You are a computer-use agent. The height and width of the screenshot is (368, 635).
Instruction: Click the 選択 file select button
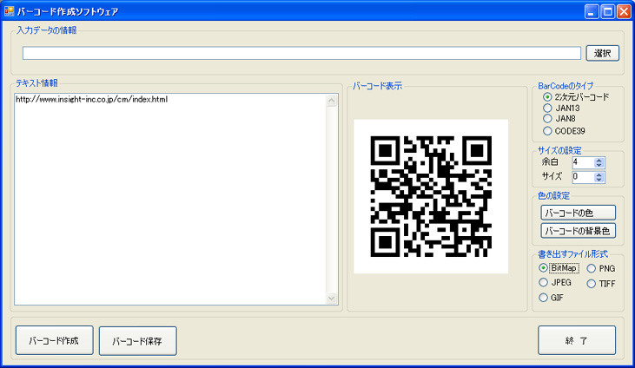[x=603, y=53]
